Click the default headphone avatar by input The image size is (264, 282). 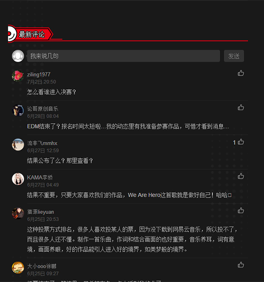pyautogui.click(x=18, y=56)
